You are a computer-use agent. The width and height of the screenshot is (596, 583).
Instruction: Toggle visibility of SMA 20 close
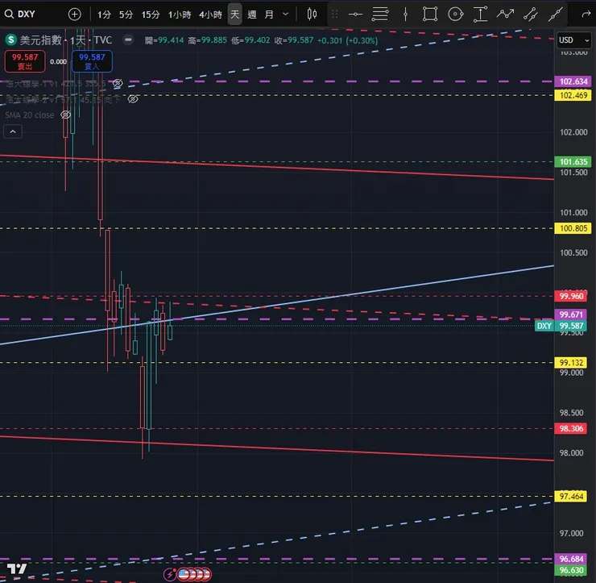(x=66, y=115)
